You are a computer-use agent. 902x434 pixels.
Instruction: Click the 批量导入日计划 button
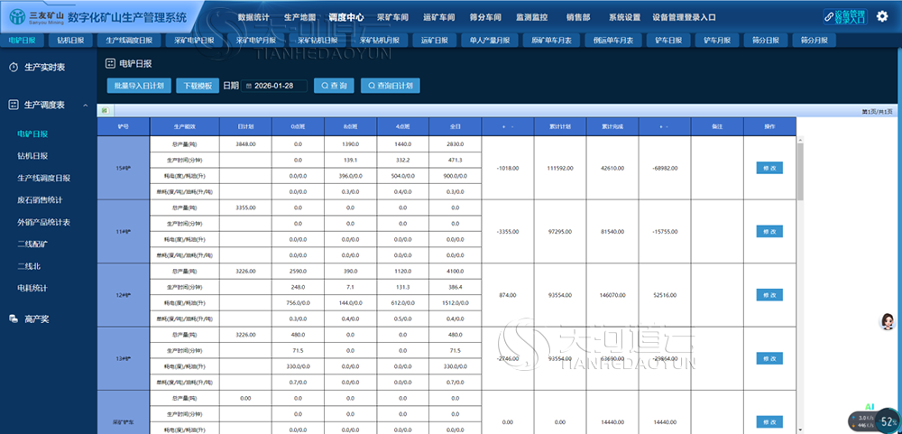click(139, 86)
